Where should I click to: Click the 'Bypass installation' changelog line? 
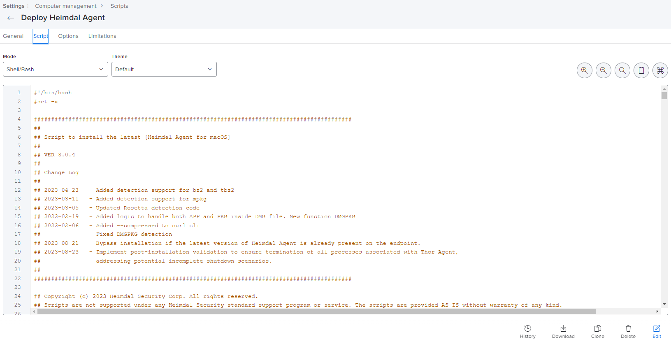(x=227, y=243)
